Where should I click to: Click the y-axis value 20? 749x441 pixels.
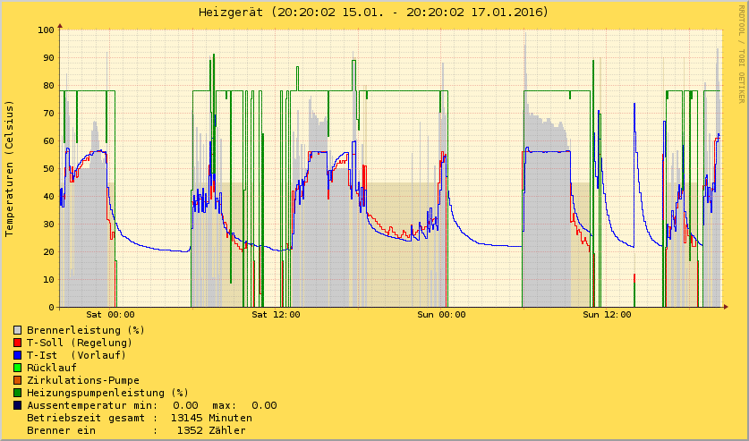48,251
